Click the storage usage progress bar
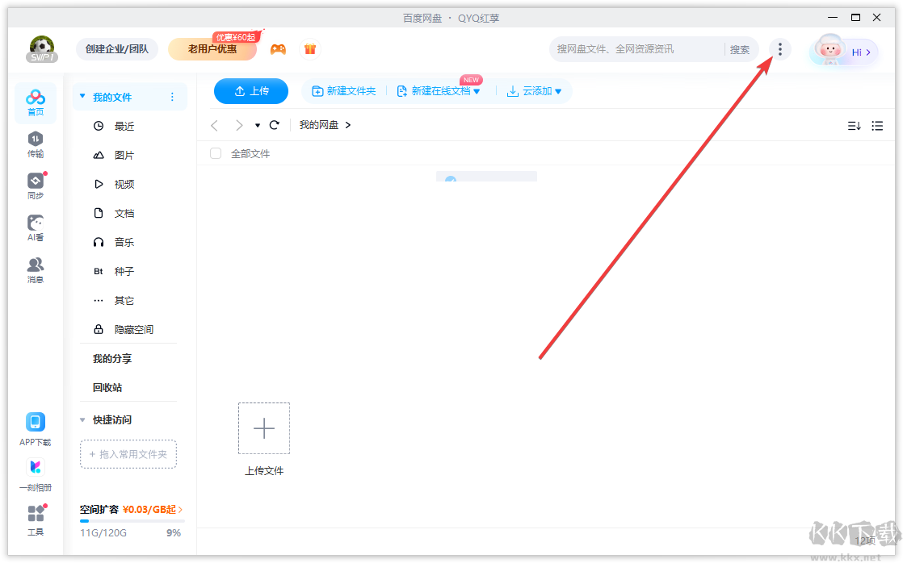 tap(132, 521)
